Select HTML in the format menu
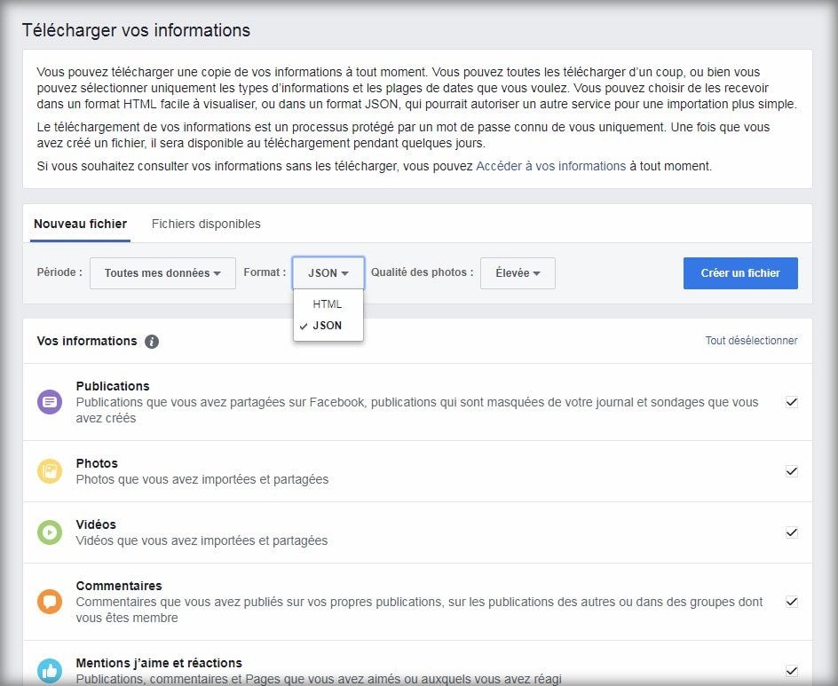The width and height of the screenshot is (838, 686). (x=328, y=304)
